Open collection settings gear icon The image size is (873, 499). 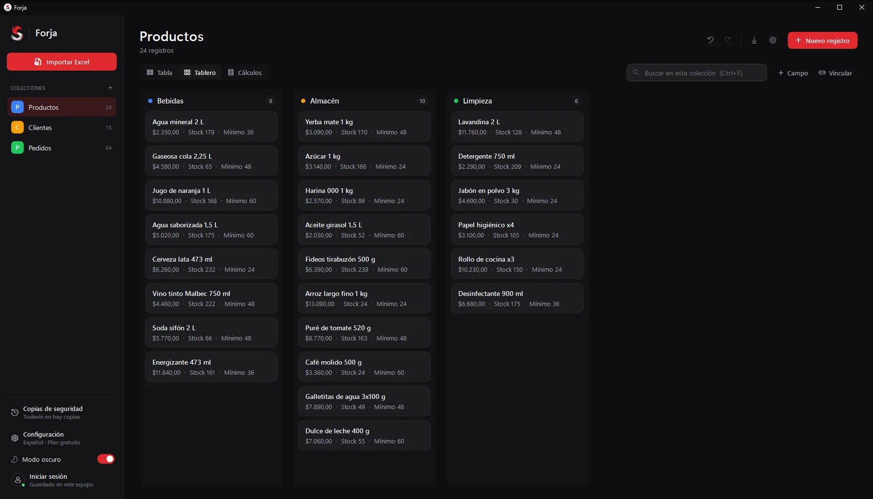point(773,40)
